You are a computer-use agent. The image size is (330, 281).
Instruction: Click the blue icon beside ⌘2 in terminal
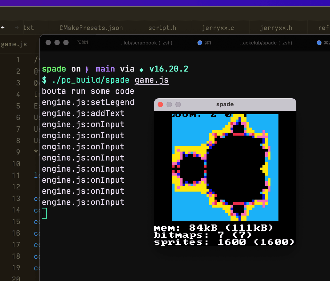coord(319,43)
